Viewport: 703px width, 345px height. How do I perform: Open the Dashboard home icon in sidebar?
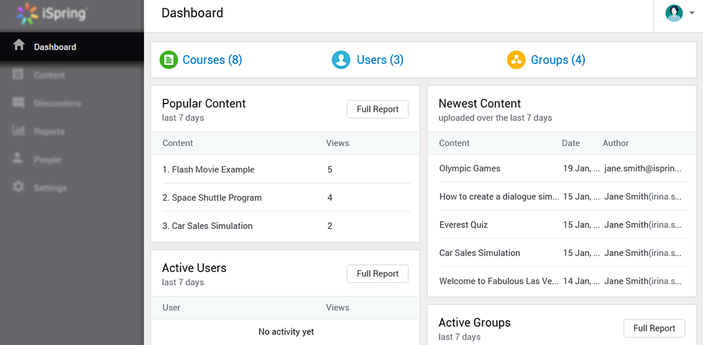19,46
